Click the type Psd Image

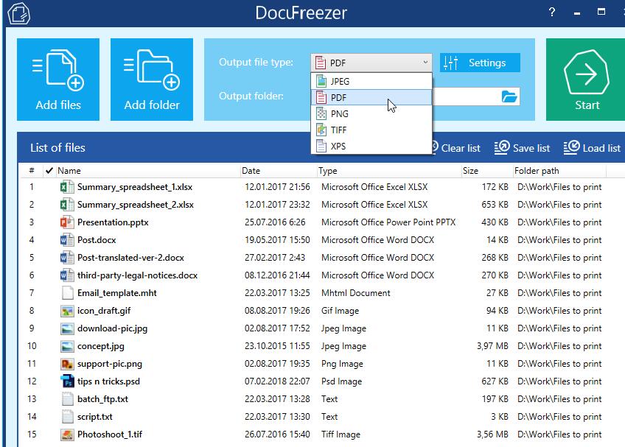[341, 381]
